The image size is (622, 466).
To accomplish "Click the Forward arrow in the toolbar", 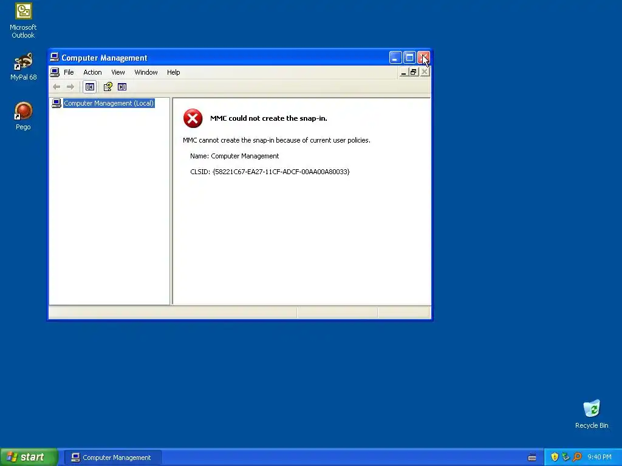I will point(70,87).
